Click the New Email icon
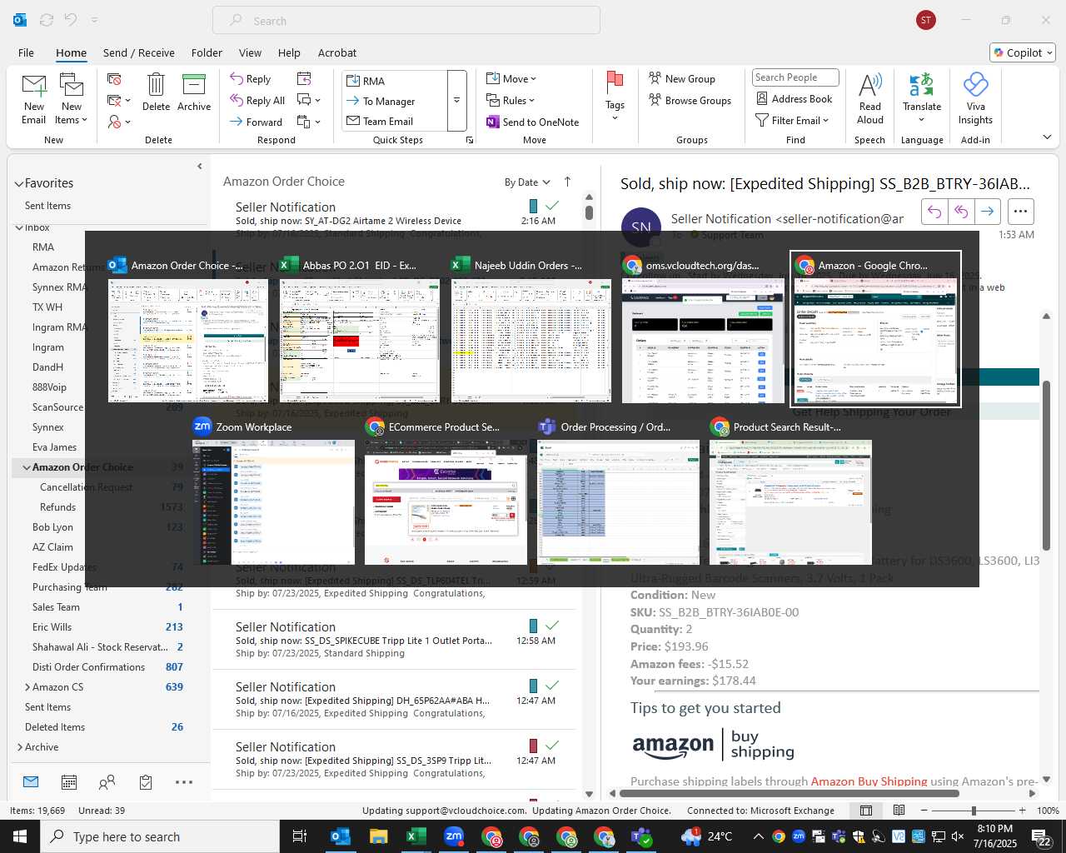The image size is (1066, 853). click(x=34, y=98)
